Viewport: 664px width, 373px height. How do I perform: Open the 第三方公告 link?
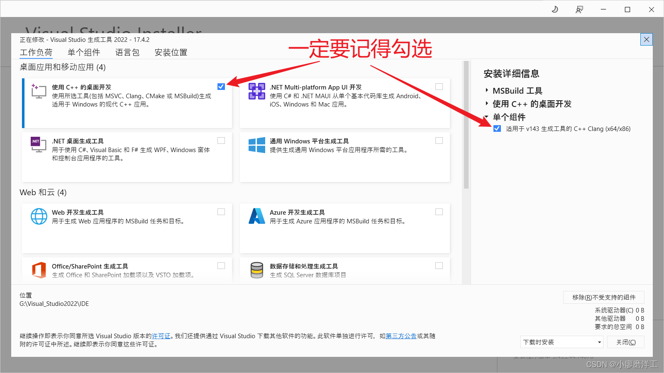click(x=401, y=336)
